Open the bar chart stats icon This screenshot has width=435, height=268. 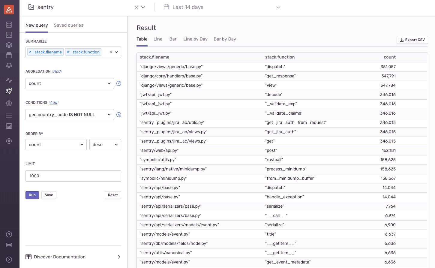pyautogui.click(x=9, y=126)
